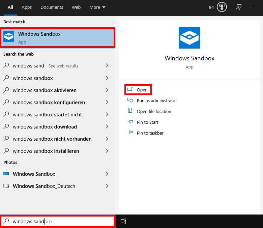Switch to the Documents tab
Viewport: 263px width, 228px height.
(x=52, y=7)
